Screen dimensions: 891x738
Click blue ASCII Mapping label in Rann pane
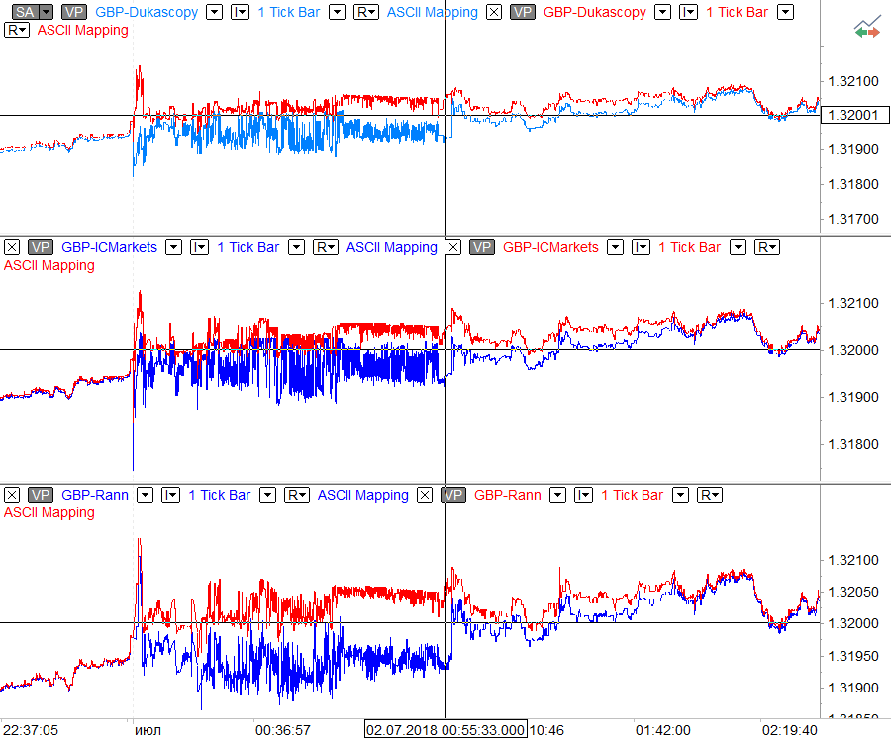pos(363,495)
